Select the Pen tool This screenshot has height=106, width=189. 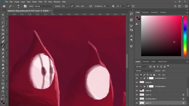pyautogui.click(x=3, y=72)
